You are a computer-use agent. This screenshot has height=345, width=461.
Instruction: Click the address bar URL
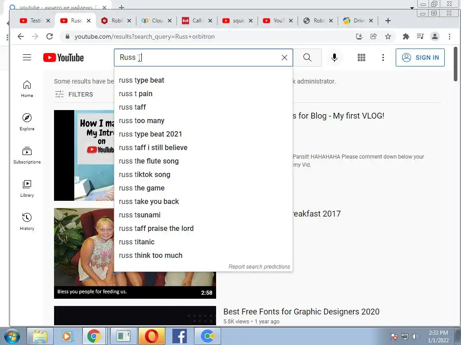pyautogui.click(x=145, y=36)
